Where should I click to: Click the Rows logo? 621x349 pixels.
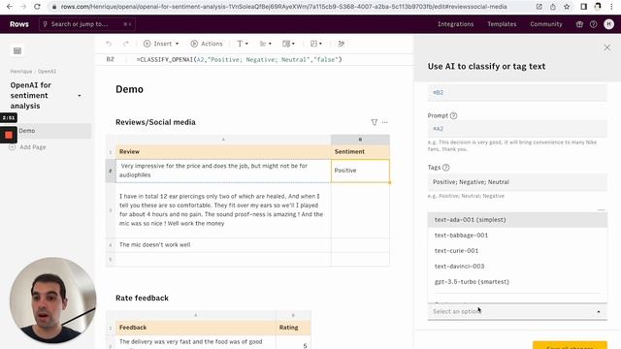[19, 24]
